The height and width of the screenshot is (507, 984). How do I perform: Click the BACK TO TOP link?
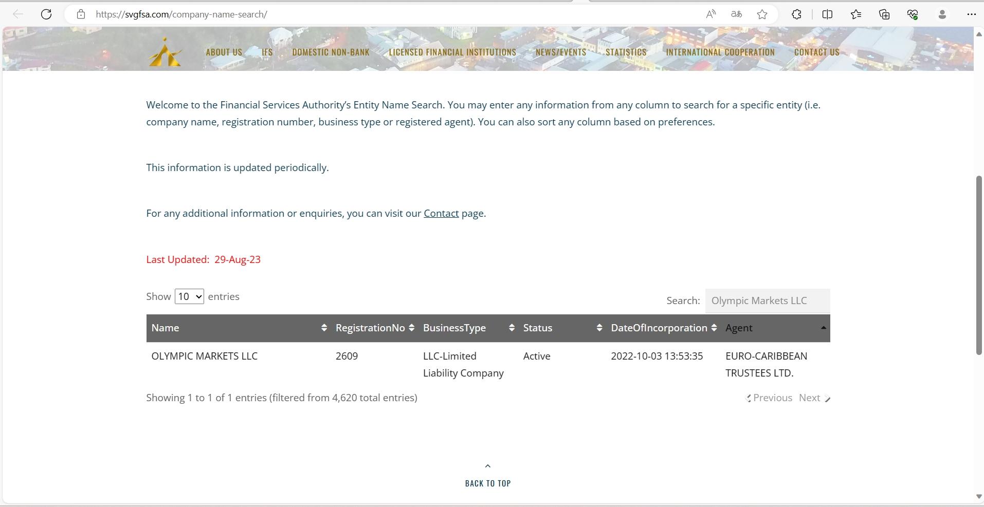click(488, 483)
